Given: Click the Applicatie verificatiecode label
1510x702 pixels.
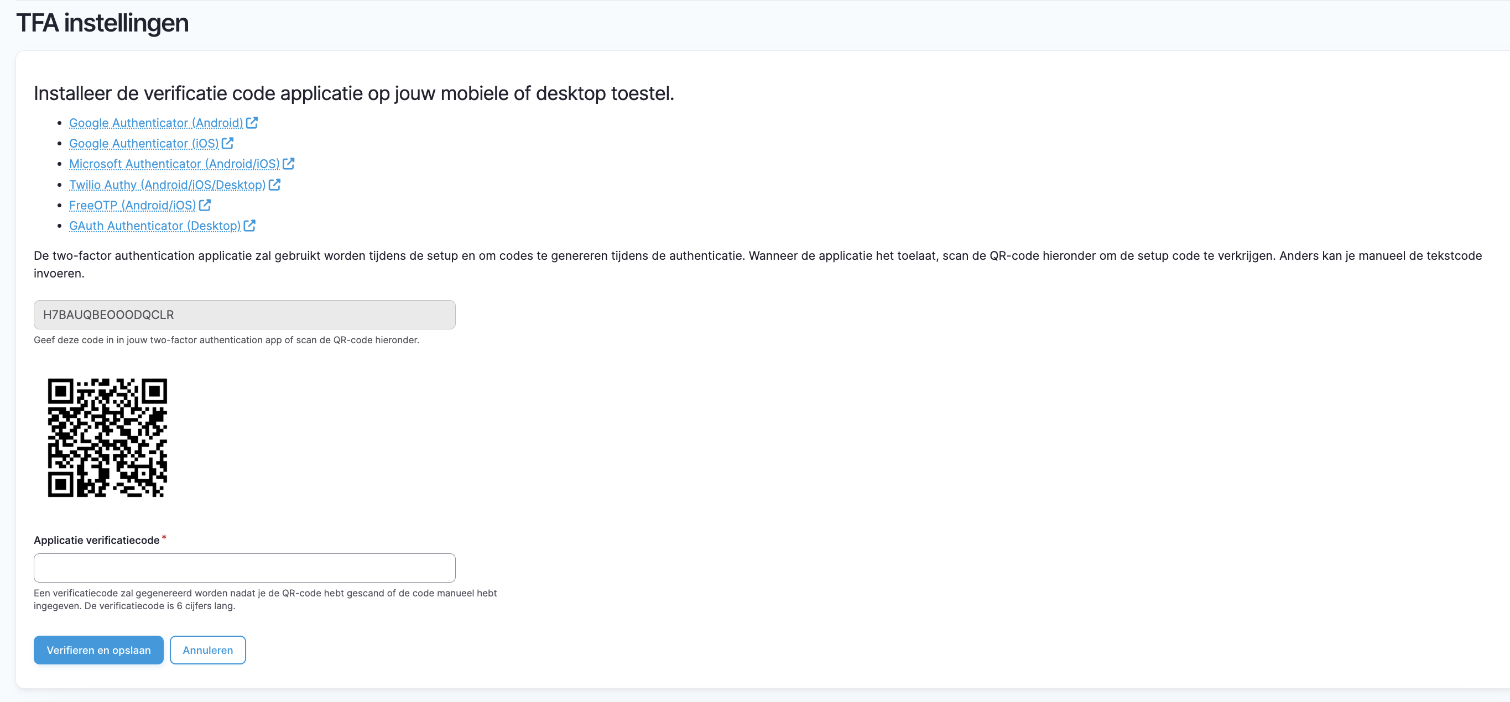Looking at the screenshot, I should click(x=97, y=540).
